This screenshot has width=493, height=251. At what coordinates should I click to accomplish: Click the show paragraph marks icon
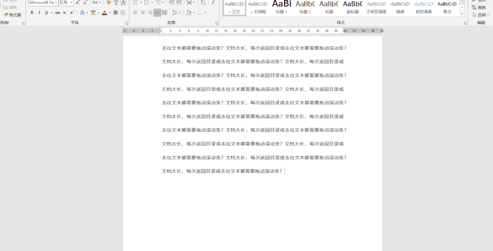pos(213,3)
